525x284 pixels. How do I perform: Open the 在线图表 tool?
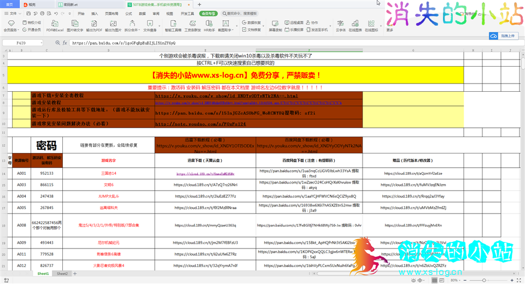click(355, 26)
